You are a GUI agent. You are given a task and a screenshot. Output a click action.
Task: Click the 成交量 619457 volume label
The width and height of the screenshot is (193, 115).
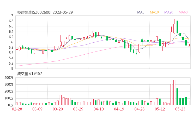coord(29,74)
